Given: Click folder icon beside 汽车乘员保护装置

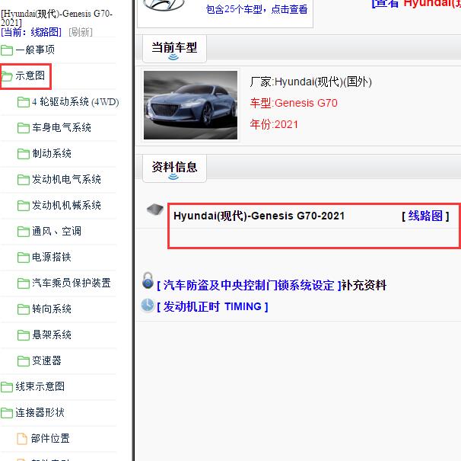Looking at the screenshot, I should [24, 283].
